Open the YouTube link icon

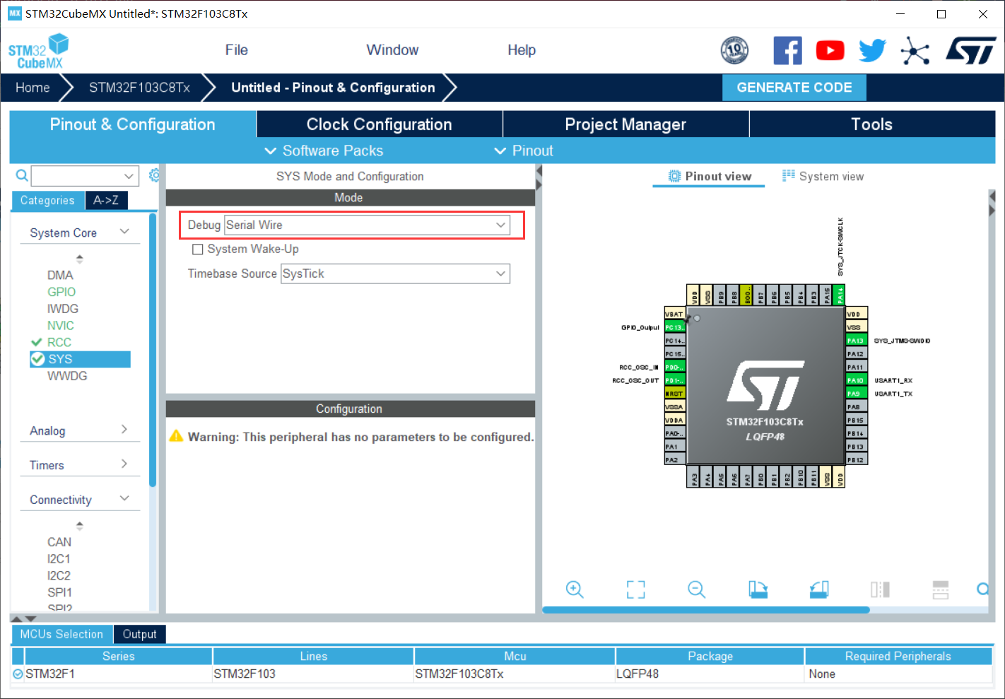830,51
